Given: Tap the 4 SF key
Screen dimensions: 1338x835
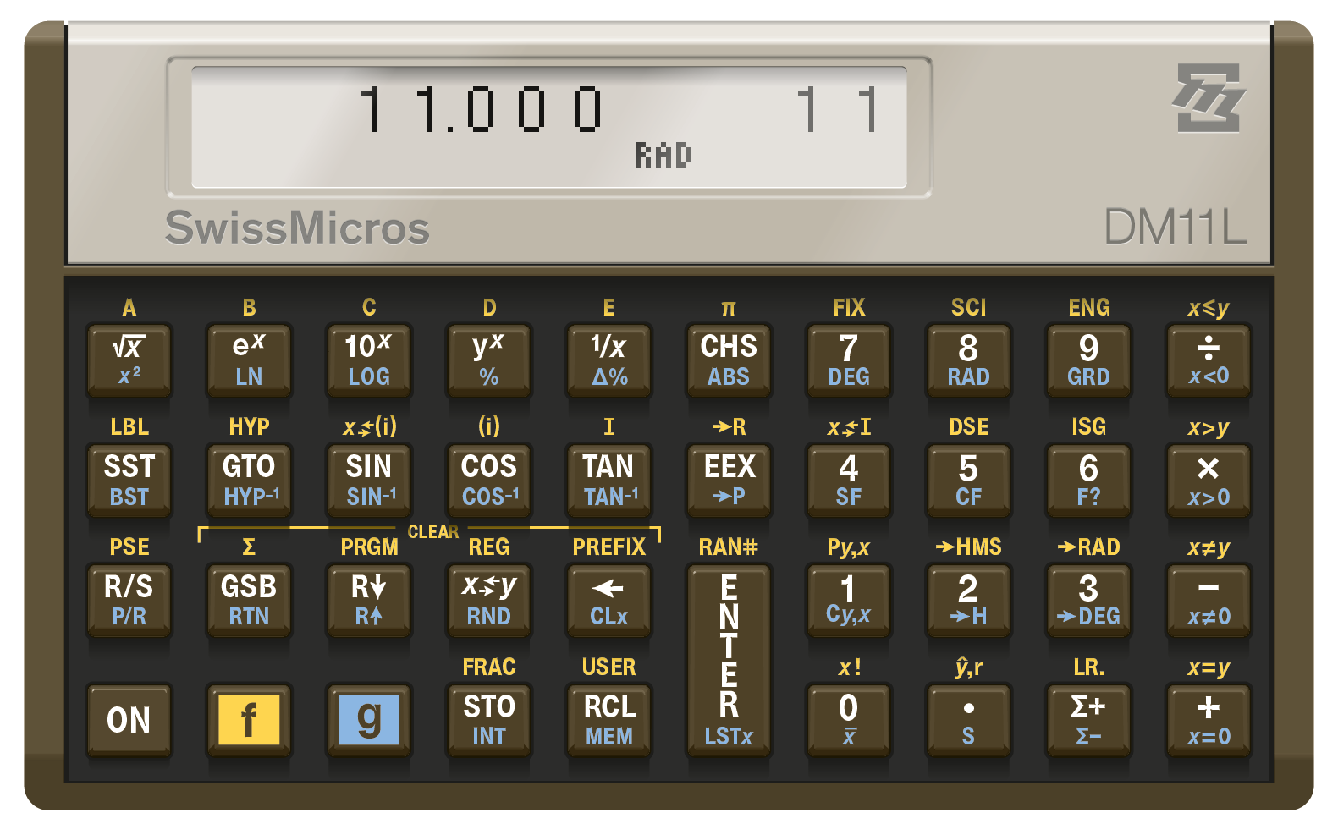Looking at the screenshot, I should pyautogui.click(x=849, y=481).
